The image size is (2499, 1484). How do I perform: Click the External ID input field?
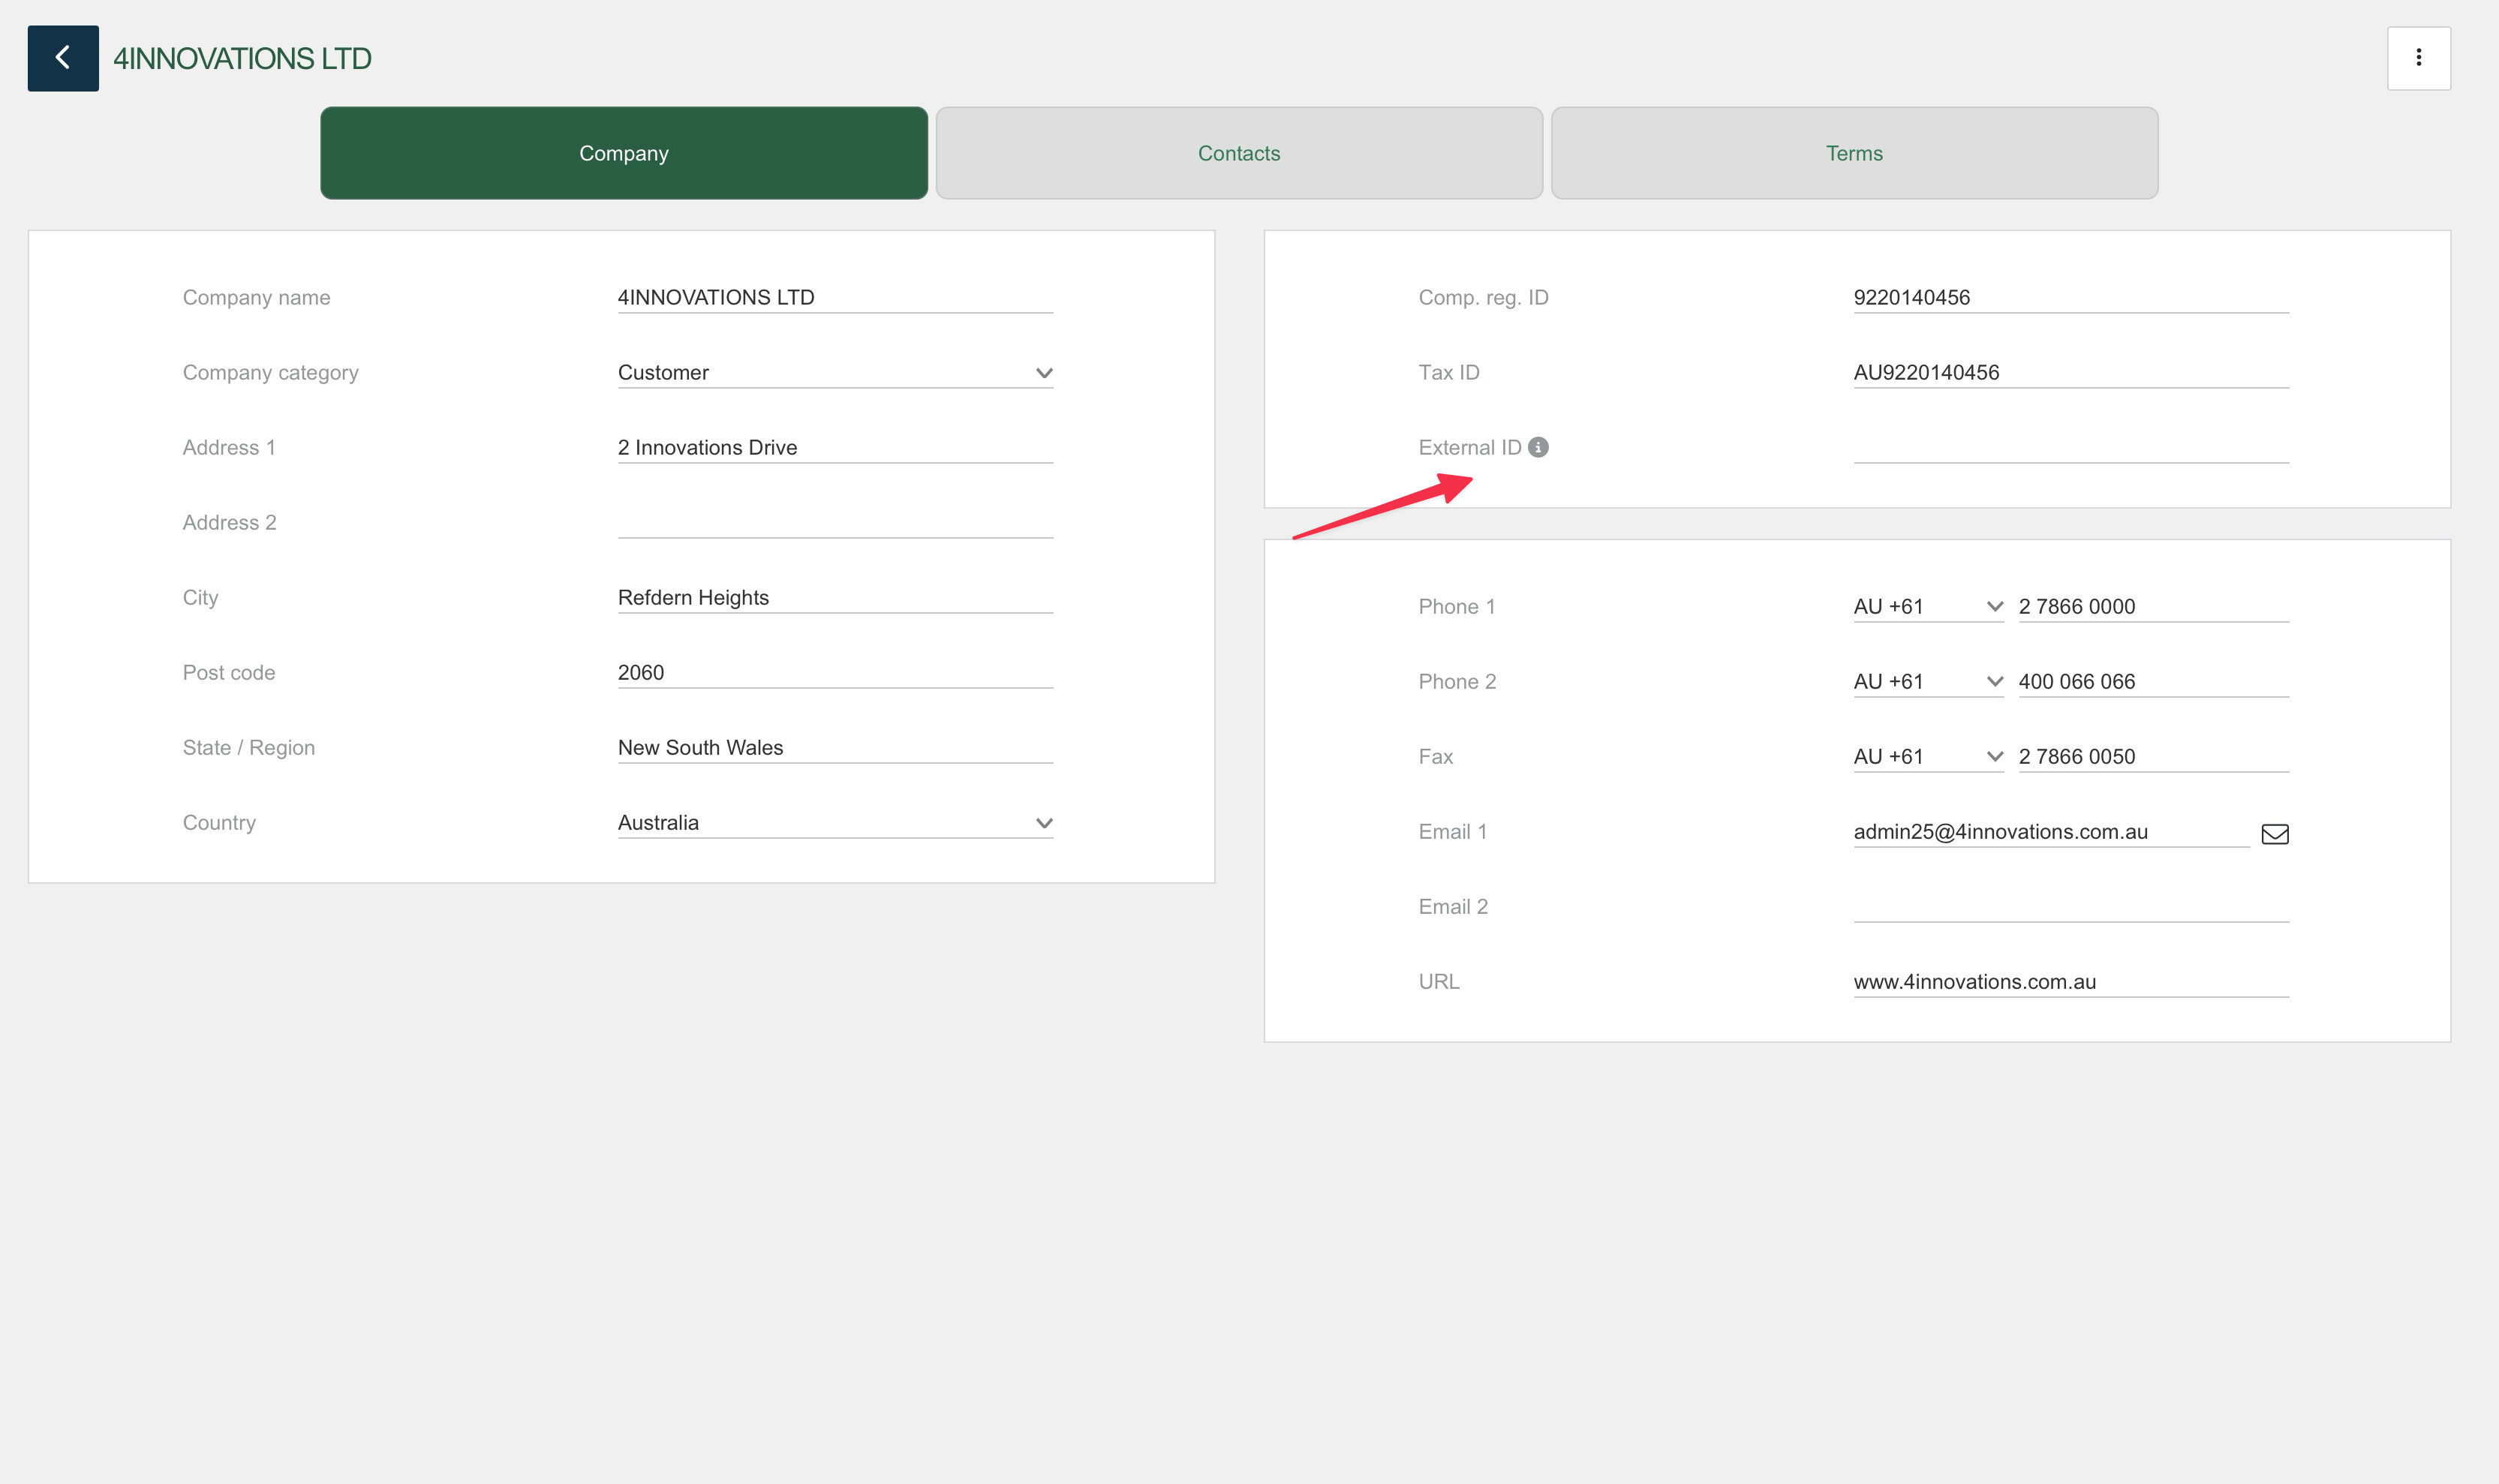coord(2070,447)
